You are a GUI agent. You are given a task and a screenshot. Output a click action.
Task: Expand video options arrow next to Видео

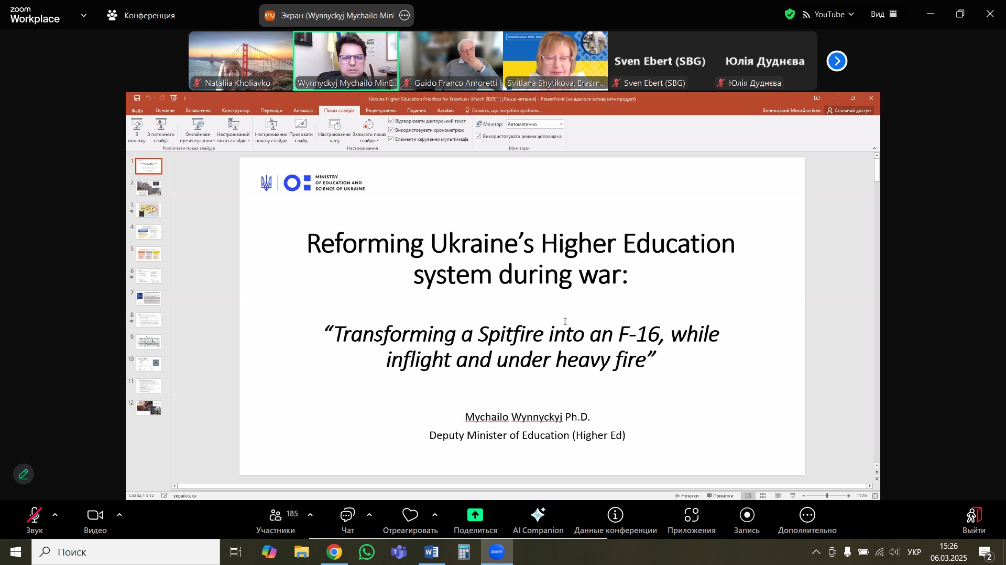click(x=119, y=516)
